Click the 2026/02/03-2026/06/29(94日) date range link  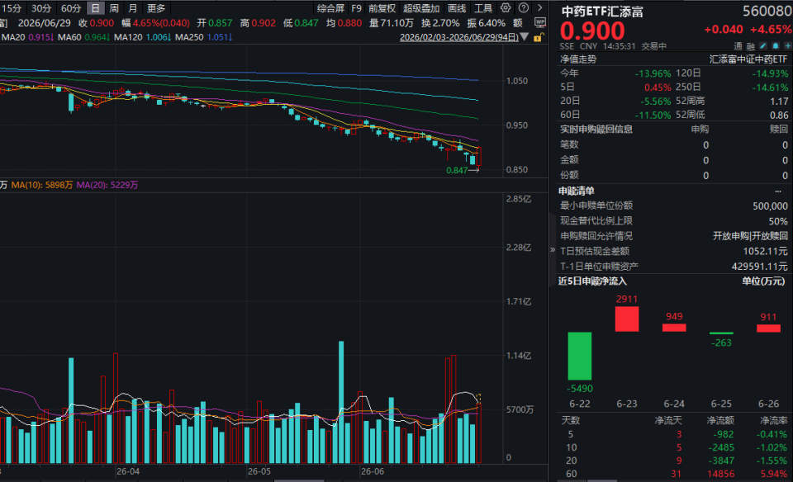click(459, 37)
